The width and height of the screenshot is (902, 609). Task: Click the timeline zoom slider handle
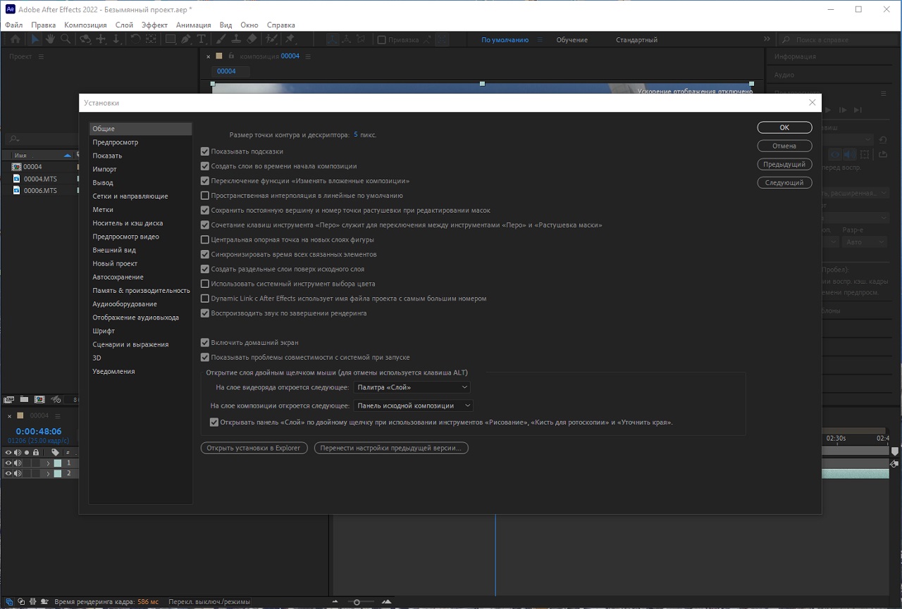point(357,602)
